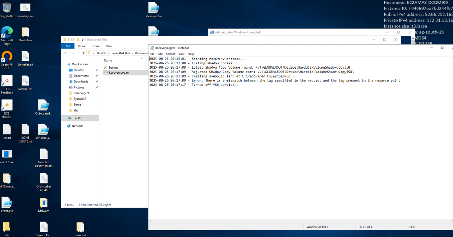The height and width of the screenshot is (237, 453).
Task: Click the event.ps1 PowerShell script icon
Action: [7, 203]
